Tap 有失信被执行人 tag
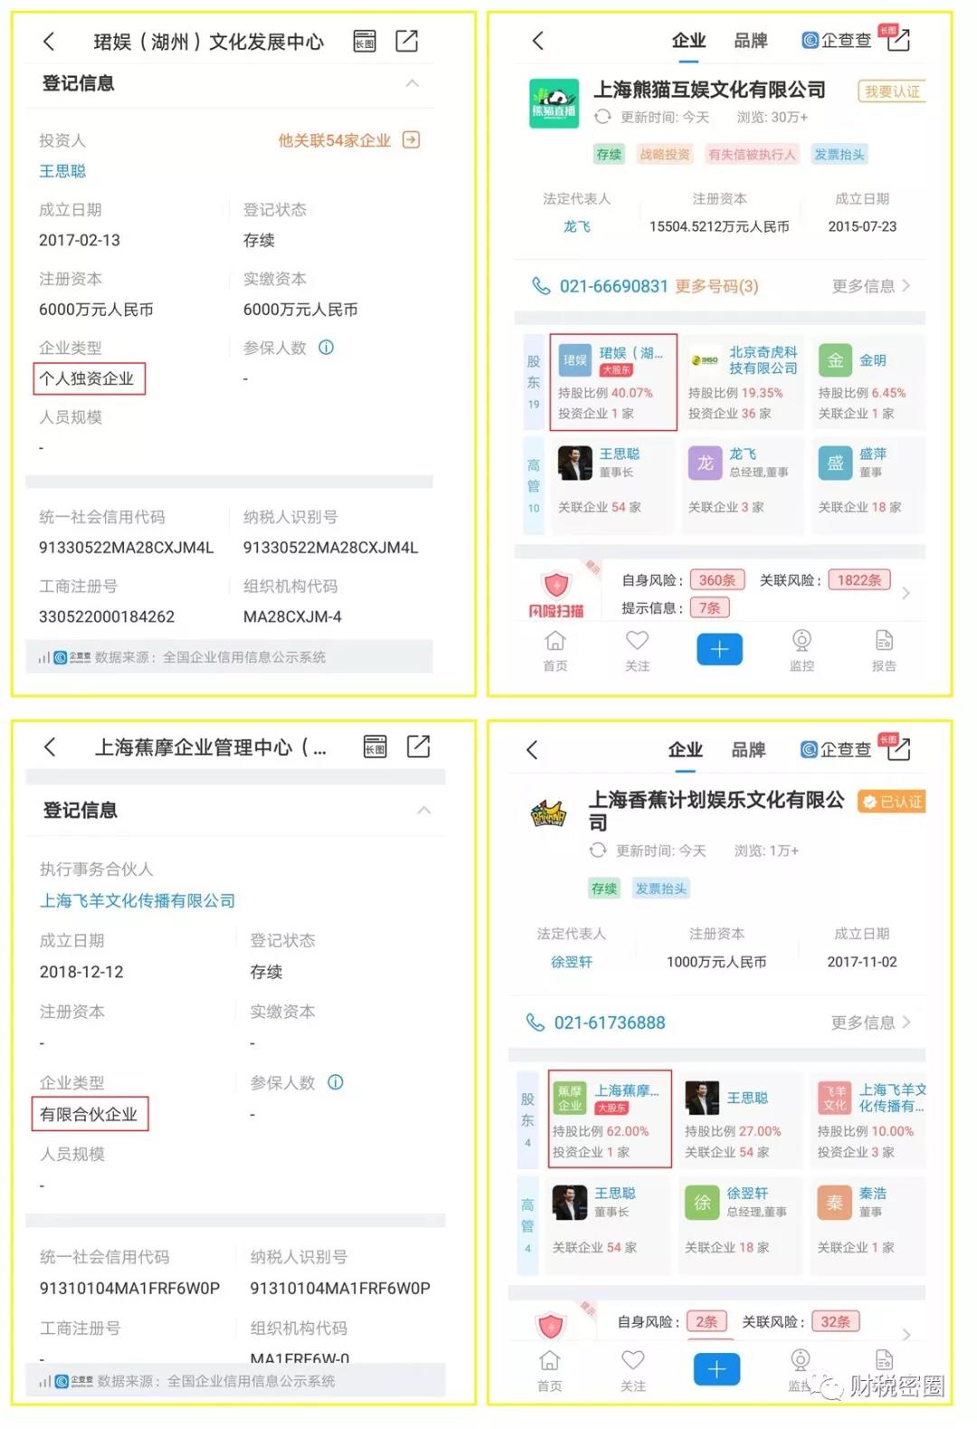977x1429 pixels. coord(752,155)
